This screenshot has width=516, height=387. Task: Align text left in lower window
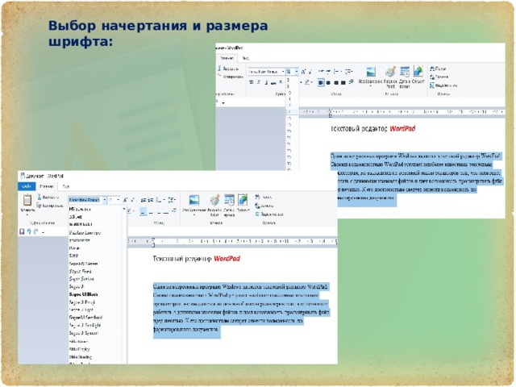click(x=144, y=211)
